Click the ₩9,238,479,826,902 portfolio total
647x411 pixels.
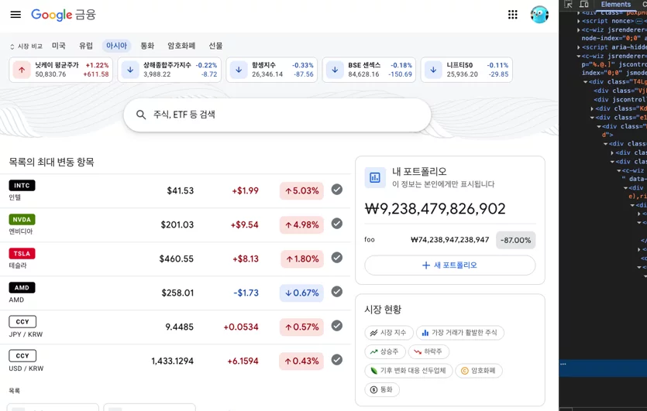[435, 209]
